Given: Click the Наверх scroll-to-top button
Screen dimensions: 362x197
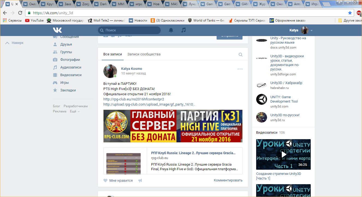Looking at the screenshot, I should (15, 43).
